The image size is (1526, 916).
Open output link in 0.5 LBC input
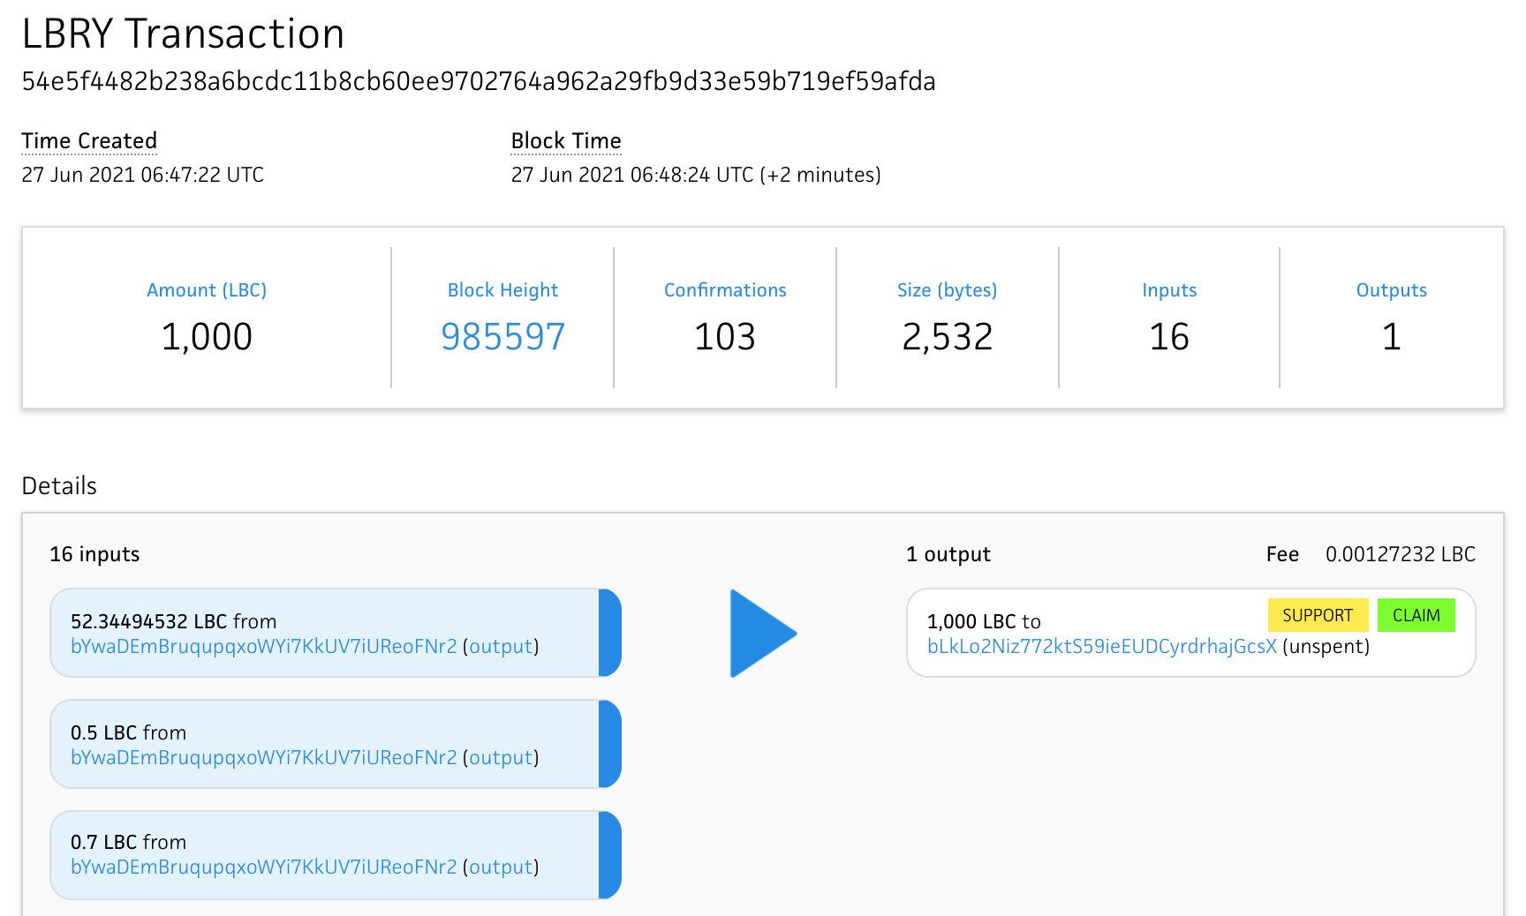coord(501,757)
